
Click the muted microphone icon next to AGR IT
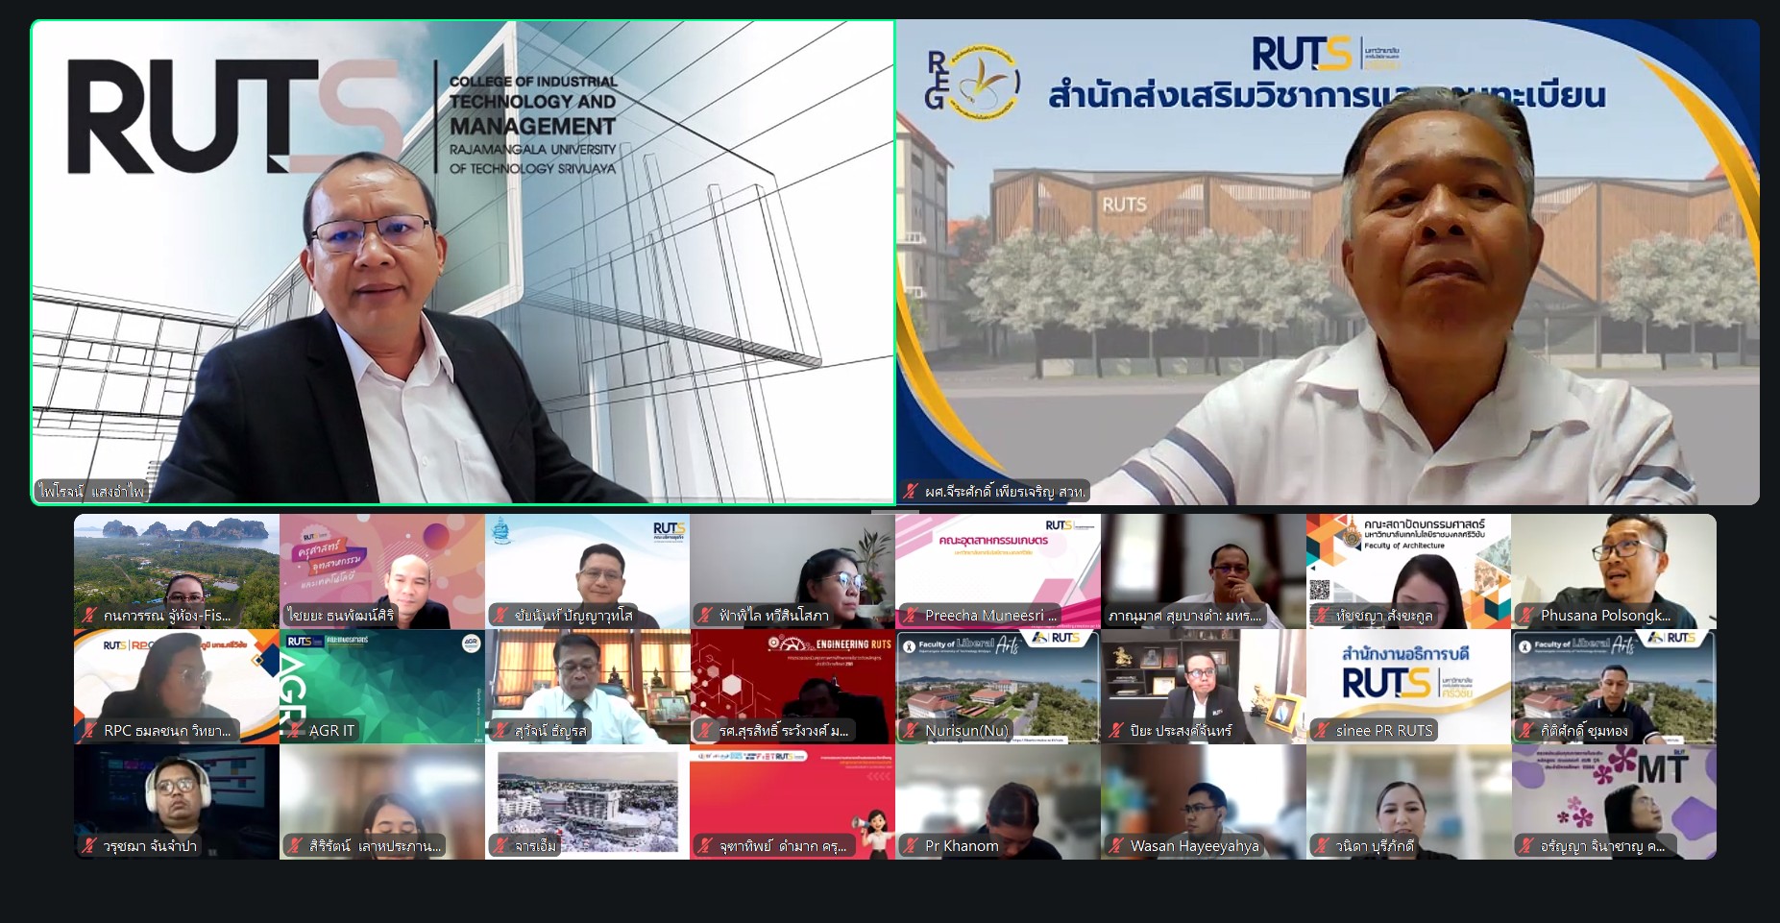tap(295, 731)
